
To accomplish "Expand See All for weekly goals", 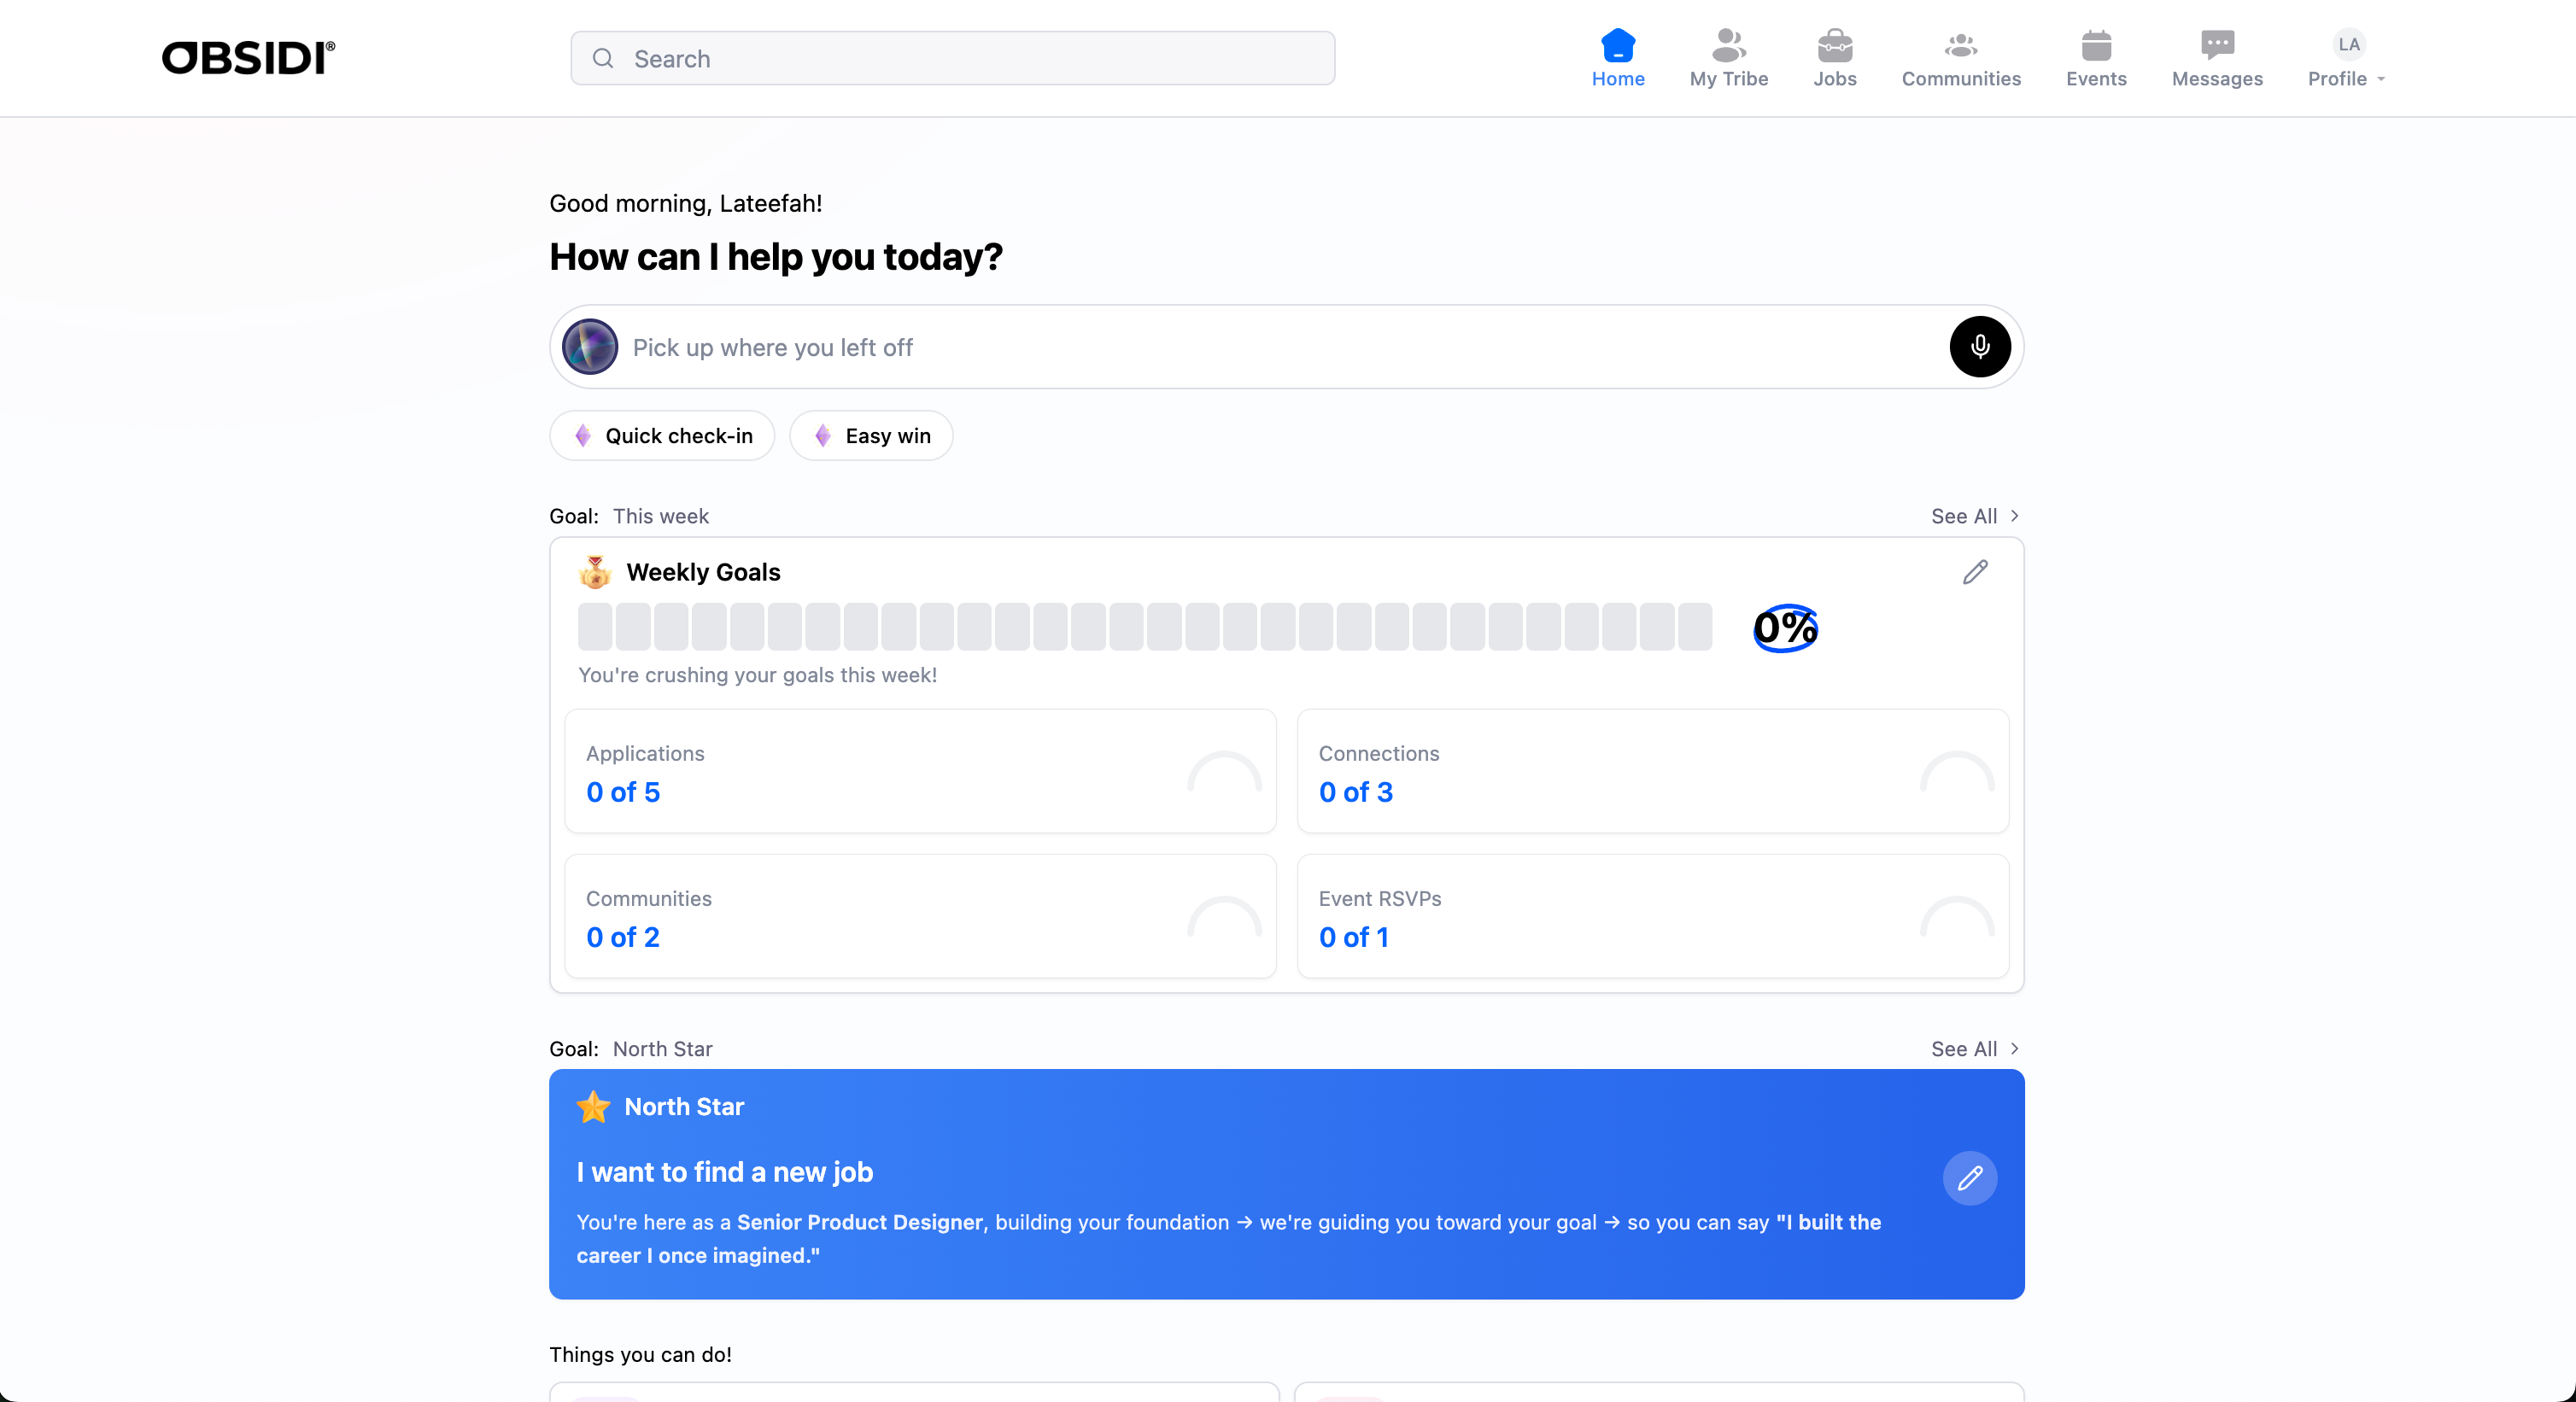I will [1974, 516].
